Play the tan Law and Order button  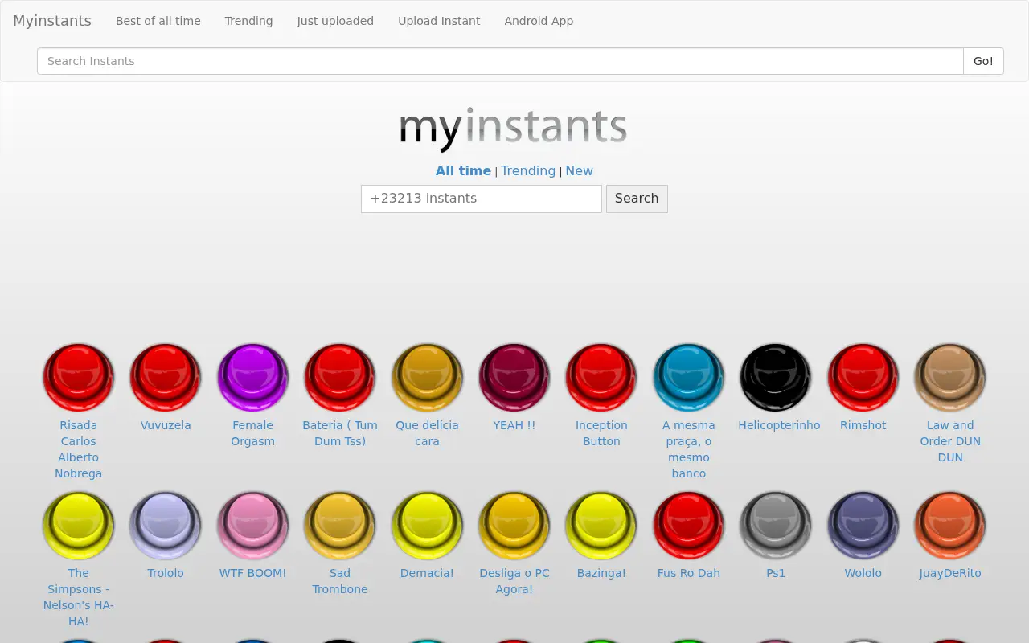[x=950, y=377]
